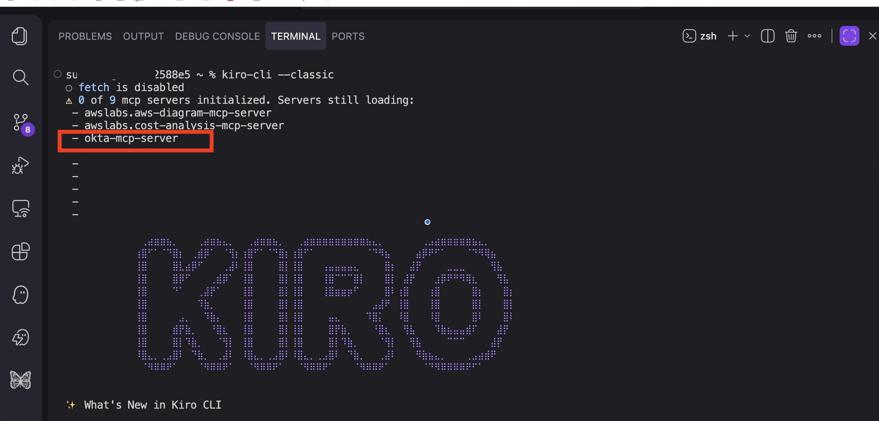
Task: Select the zsh terminal session entry
Action: [x=699, y=36]
